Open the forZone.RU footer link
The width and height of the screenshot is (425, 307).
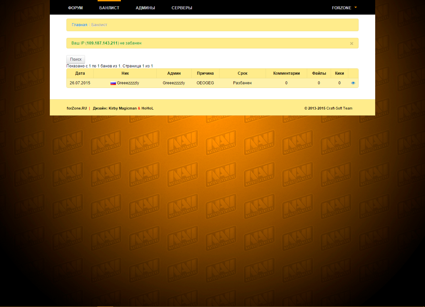tap(77, 108)
